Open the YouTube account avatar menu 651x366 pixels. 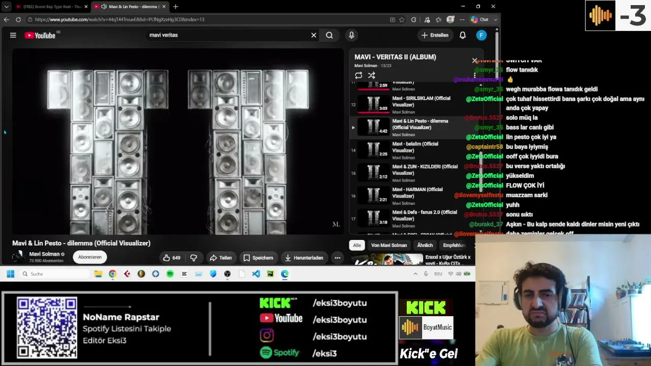pyautogui.click(x=481, y=35)
